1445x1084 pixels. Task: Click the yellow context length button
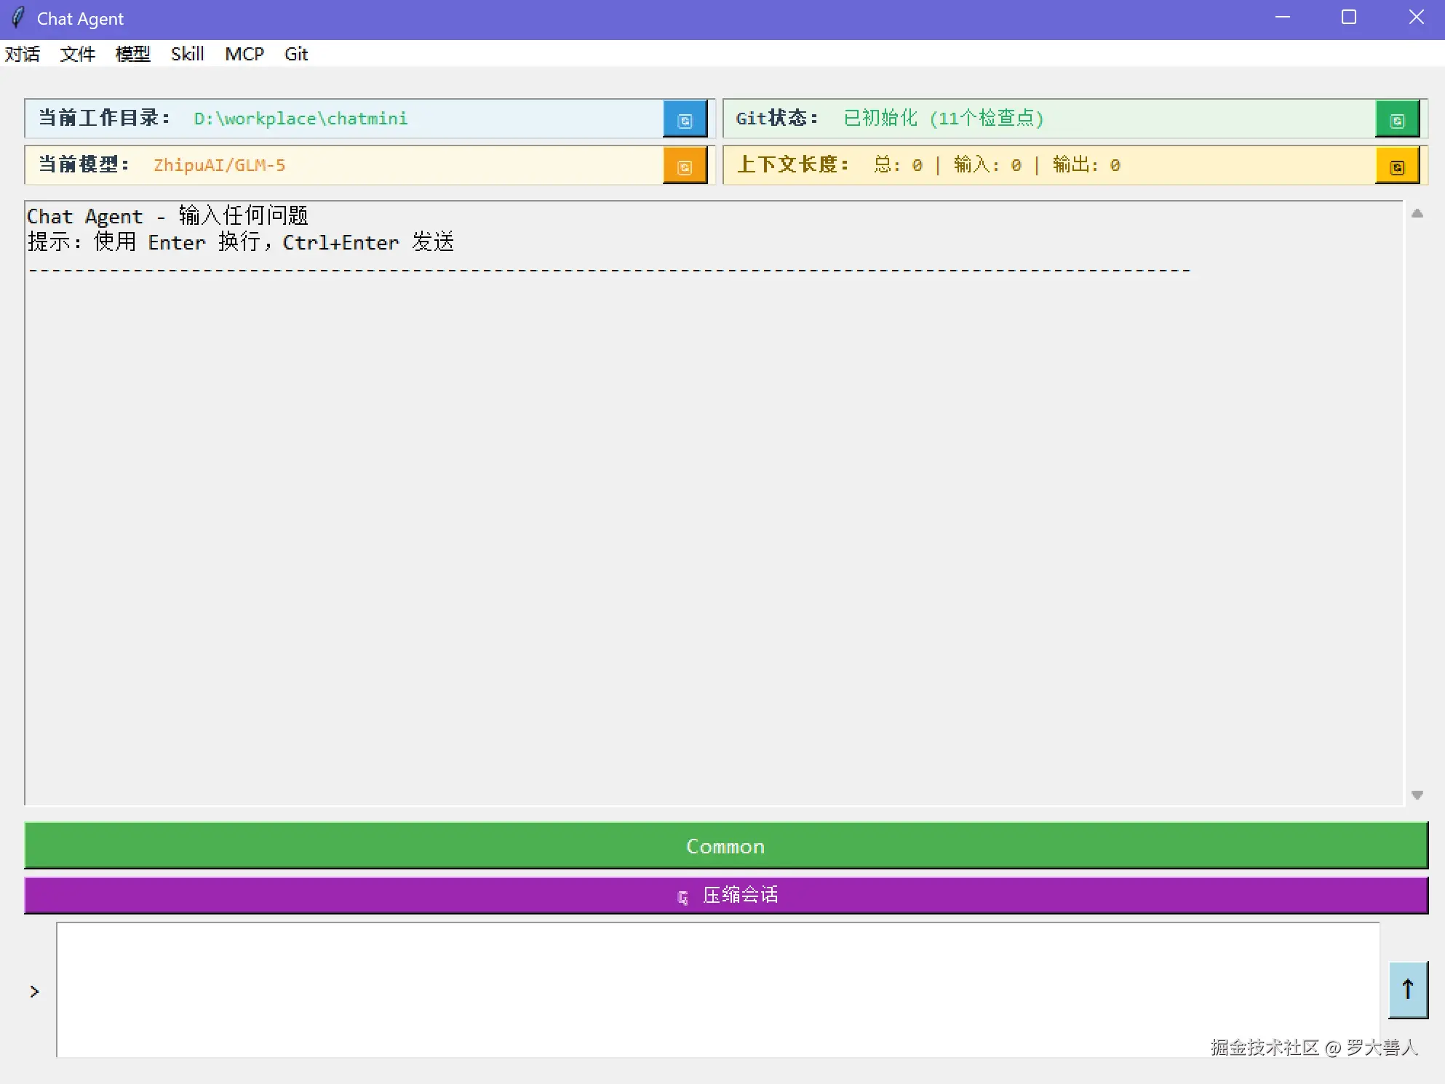click(1397, 167)
